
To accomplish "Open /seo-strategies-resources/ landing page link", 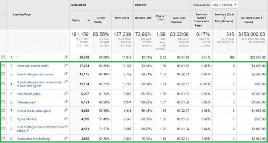I will [x=35, y=74].
